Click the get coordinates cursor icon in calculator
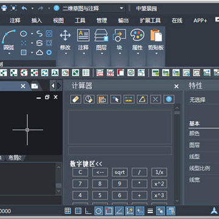219x219 pixels. pyautogui.click(x=116, y=99)
